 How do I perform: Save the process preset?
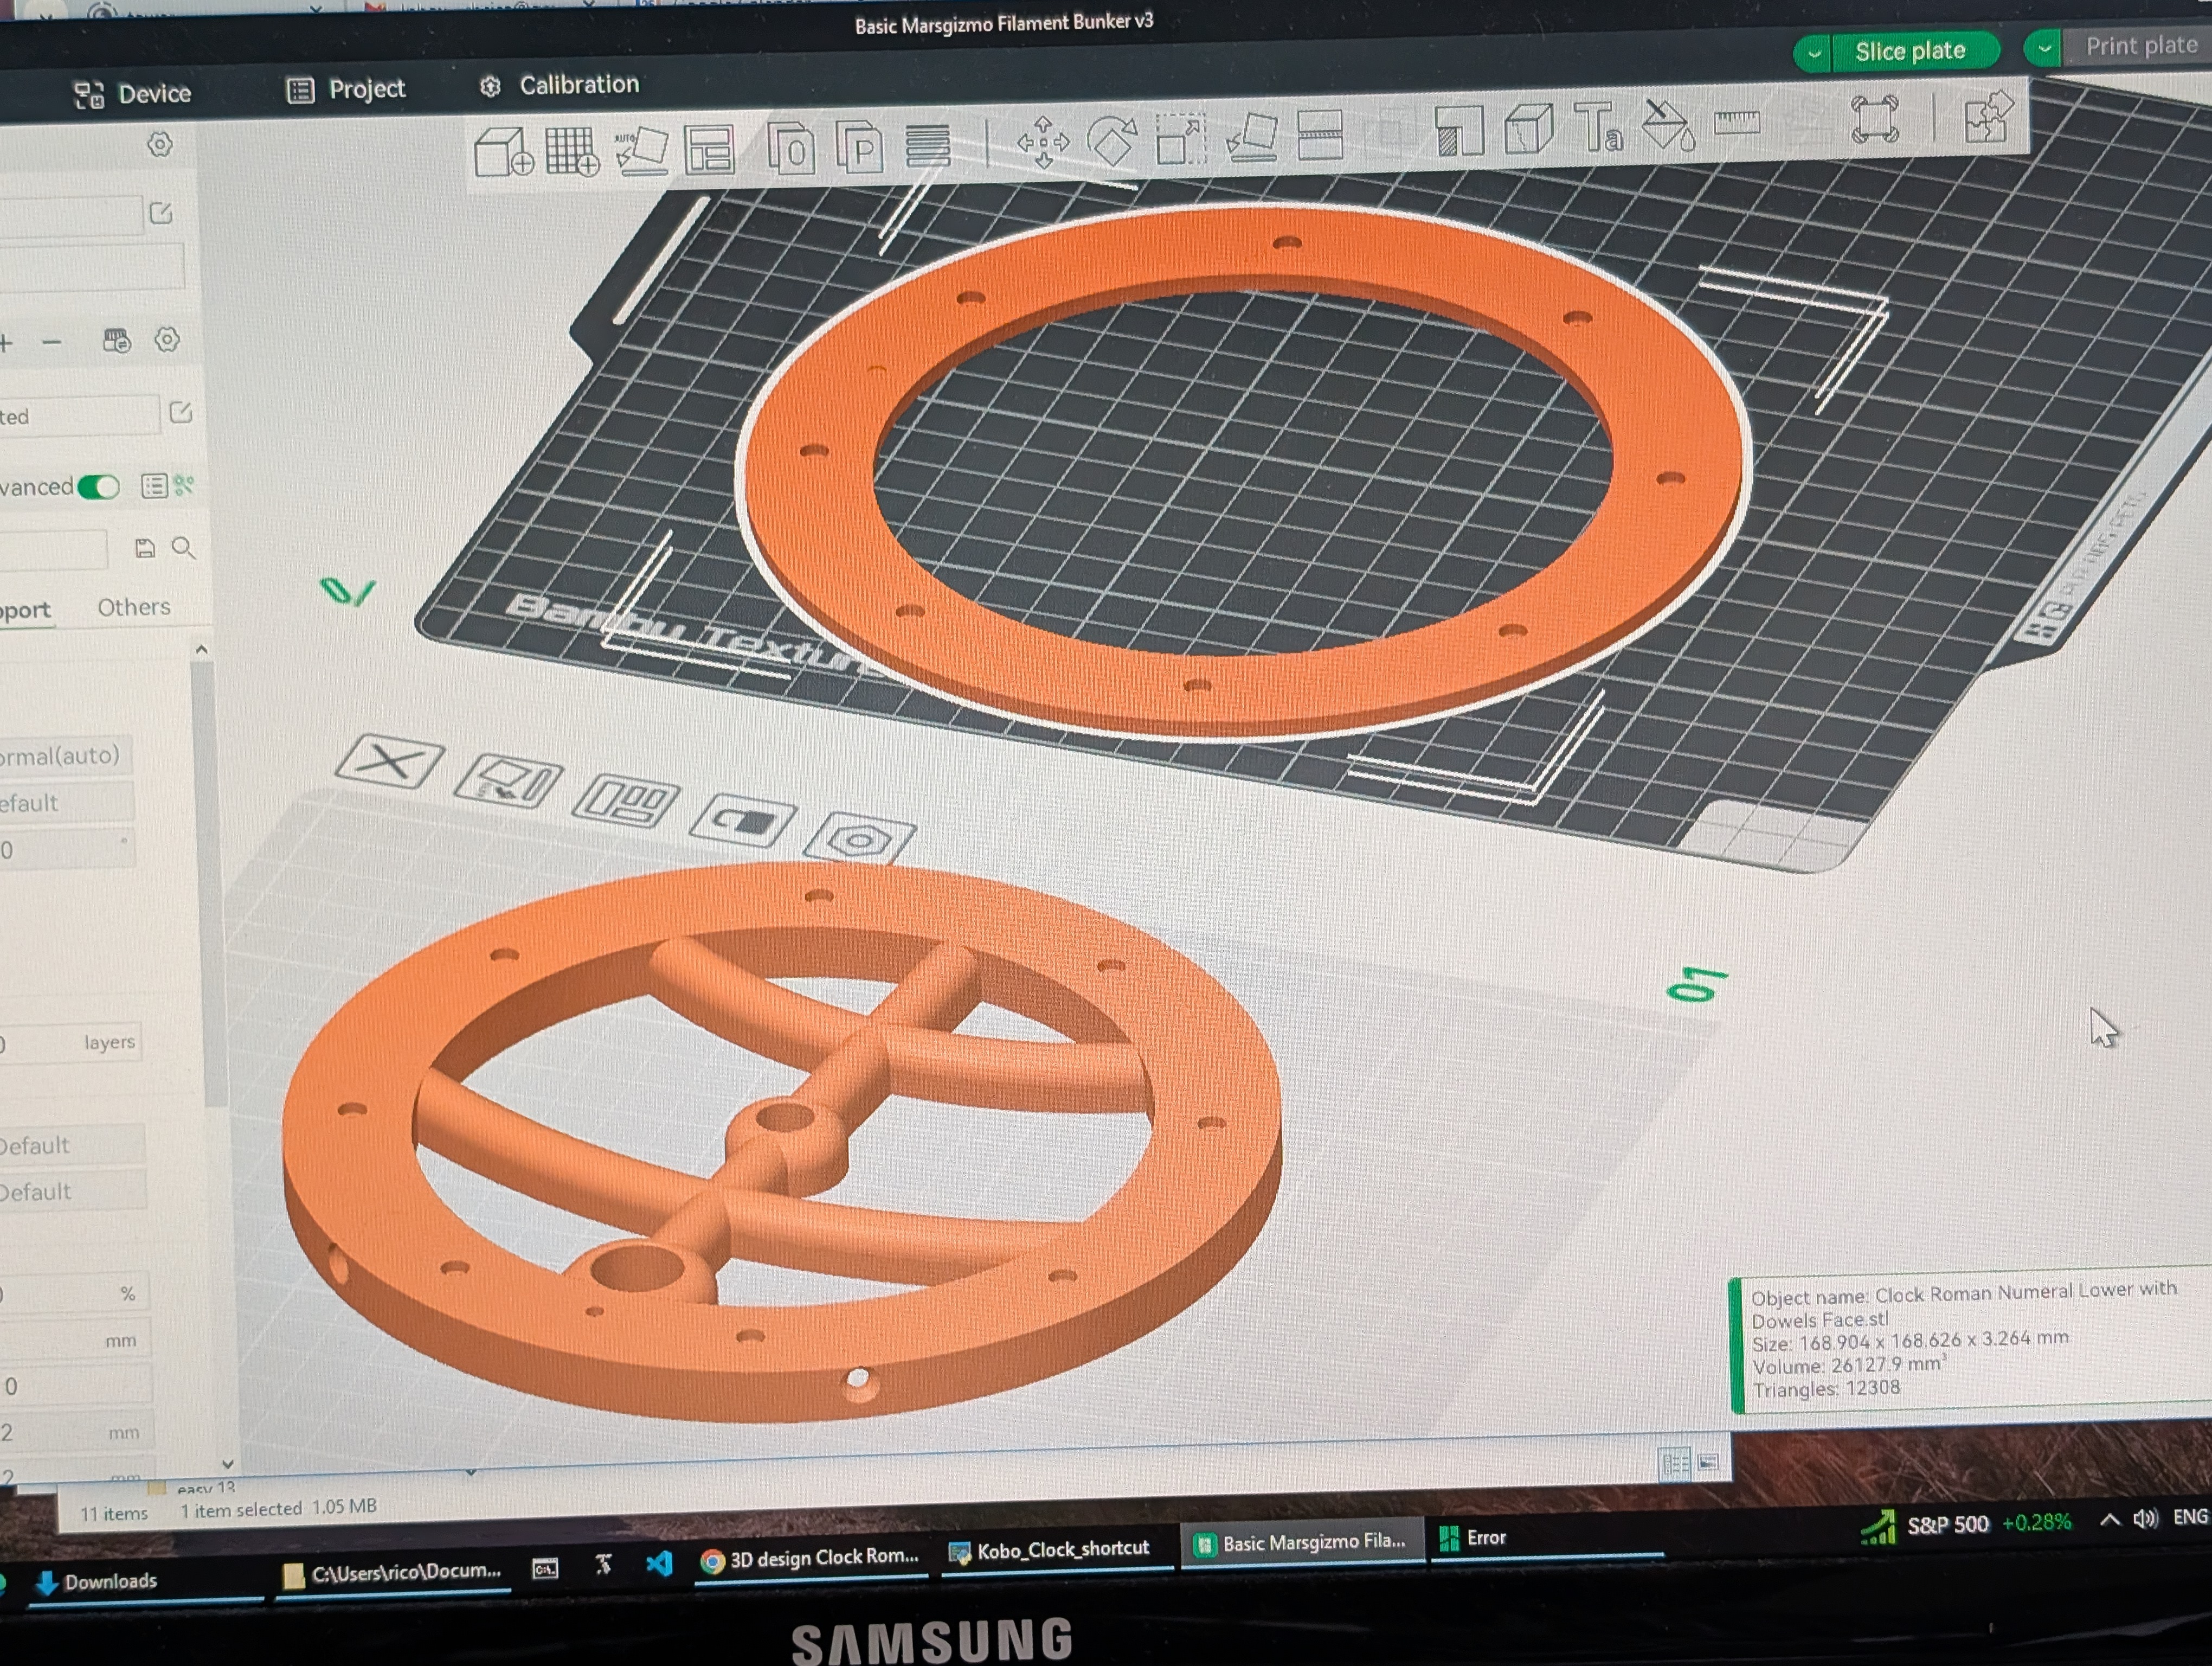[x=145, y=548]
